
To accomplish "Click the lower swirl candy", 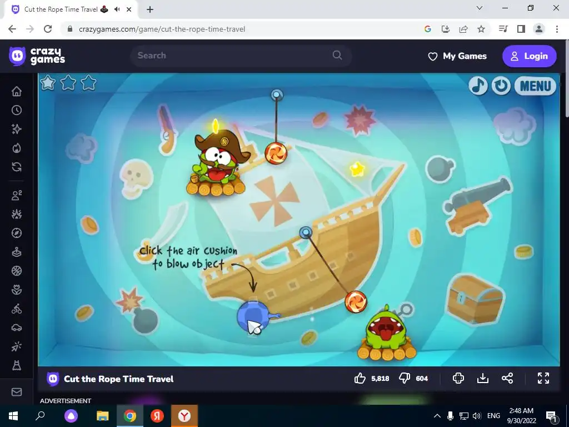I will point(356,302).
